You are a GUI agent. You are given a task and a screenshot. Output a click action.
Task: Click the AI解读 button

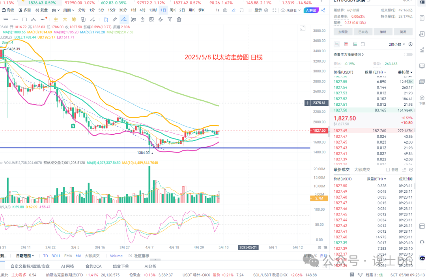[311, 10]
